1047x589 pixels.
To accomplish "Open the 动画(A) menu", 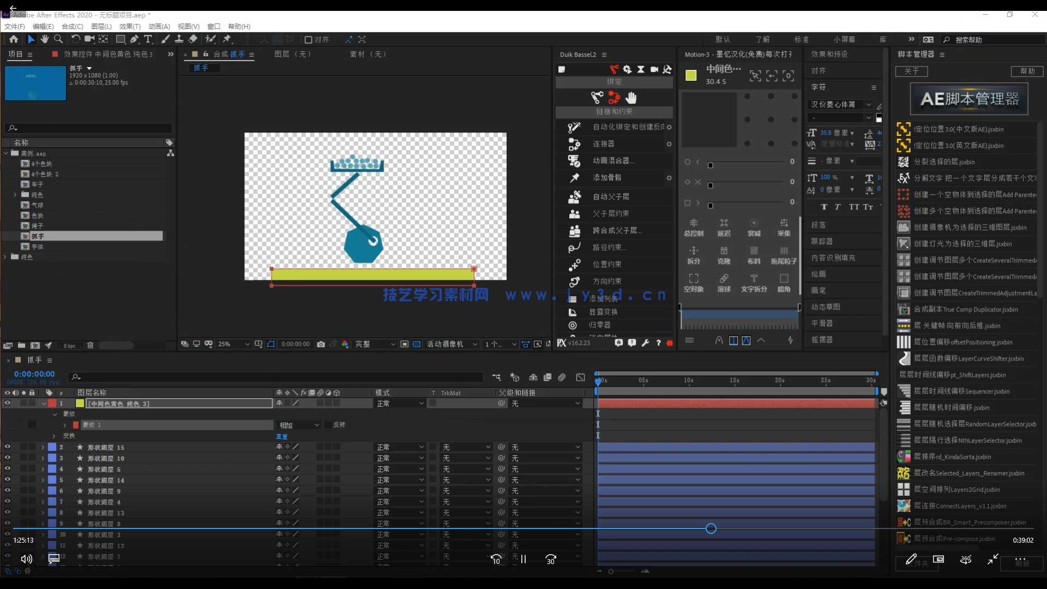I will pyautogui.click(x=159, y=26).
